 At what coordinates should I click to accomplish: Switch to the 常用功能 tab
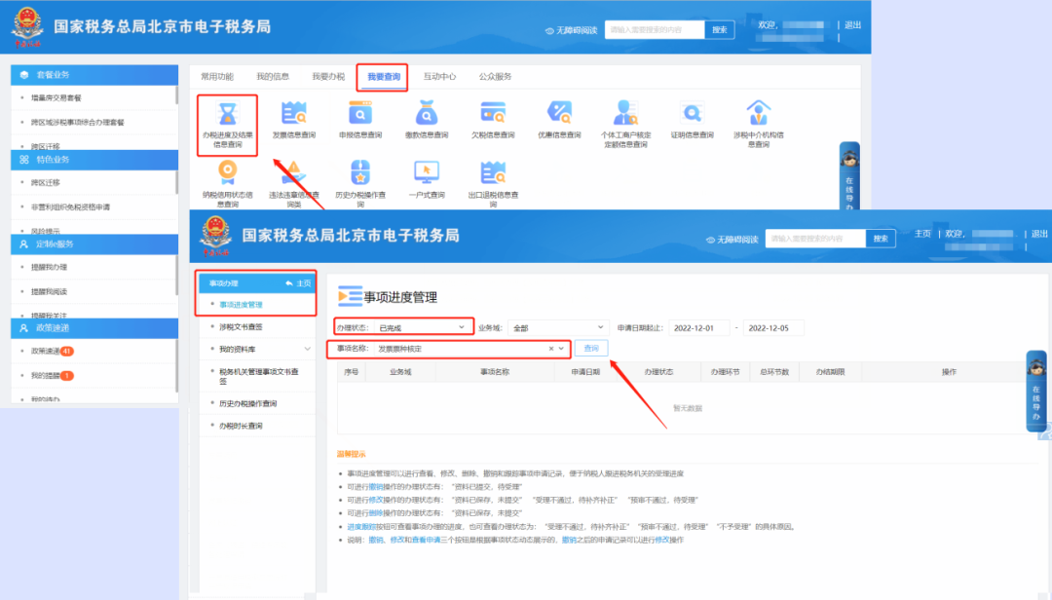(216, 77)
